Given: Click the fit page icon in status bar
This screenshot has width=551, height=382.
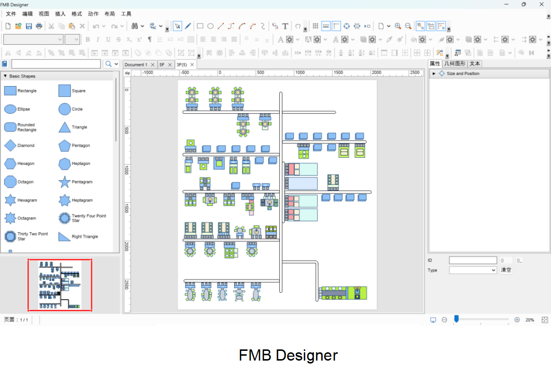Looking at the screenshot, I should click(x=545, y=320).
